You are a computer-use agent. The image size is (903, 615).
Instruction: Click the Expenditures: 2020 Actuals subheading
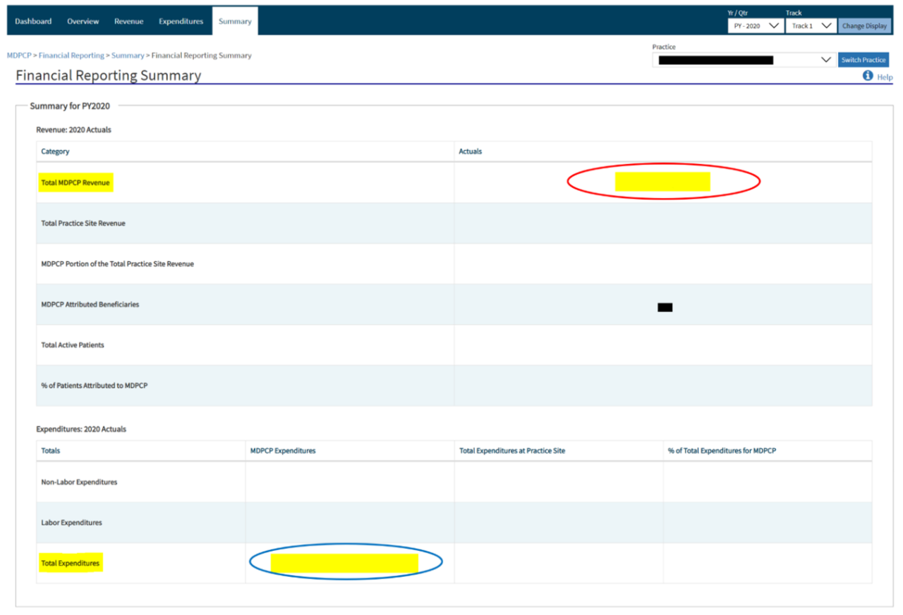[x=81, y=429]
